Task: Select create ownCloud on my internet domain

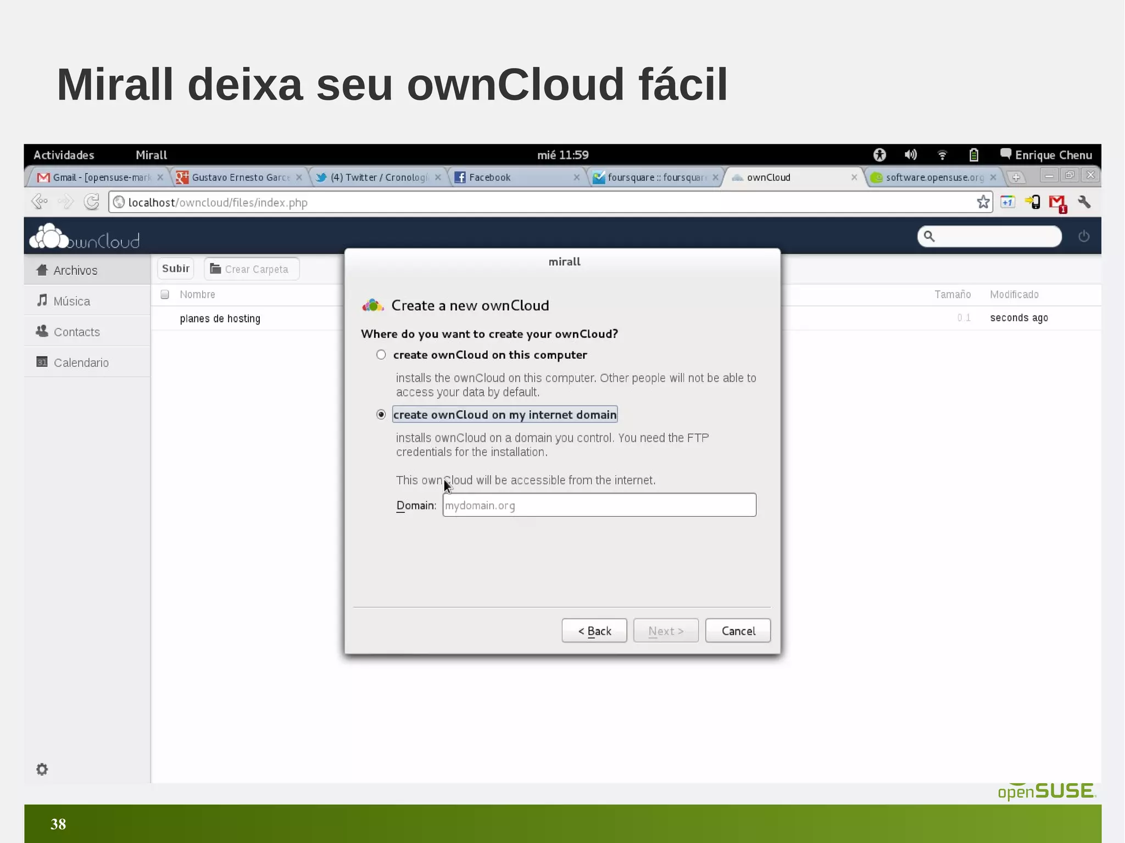Action: click(x=381, y=415)
